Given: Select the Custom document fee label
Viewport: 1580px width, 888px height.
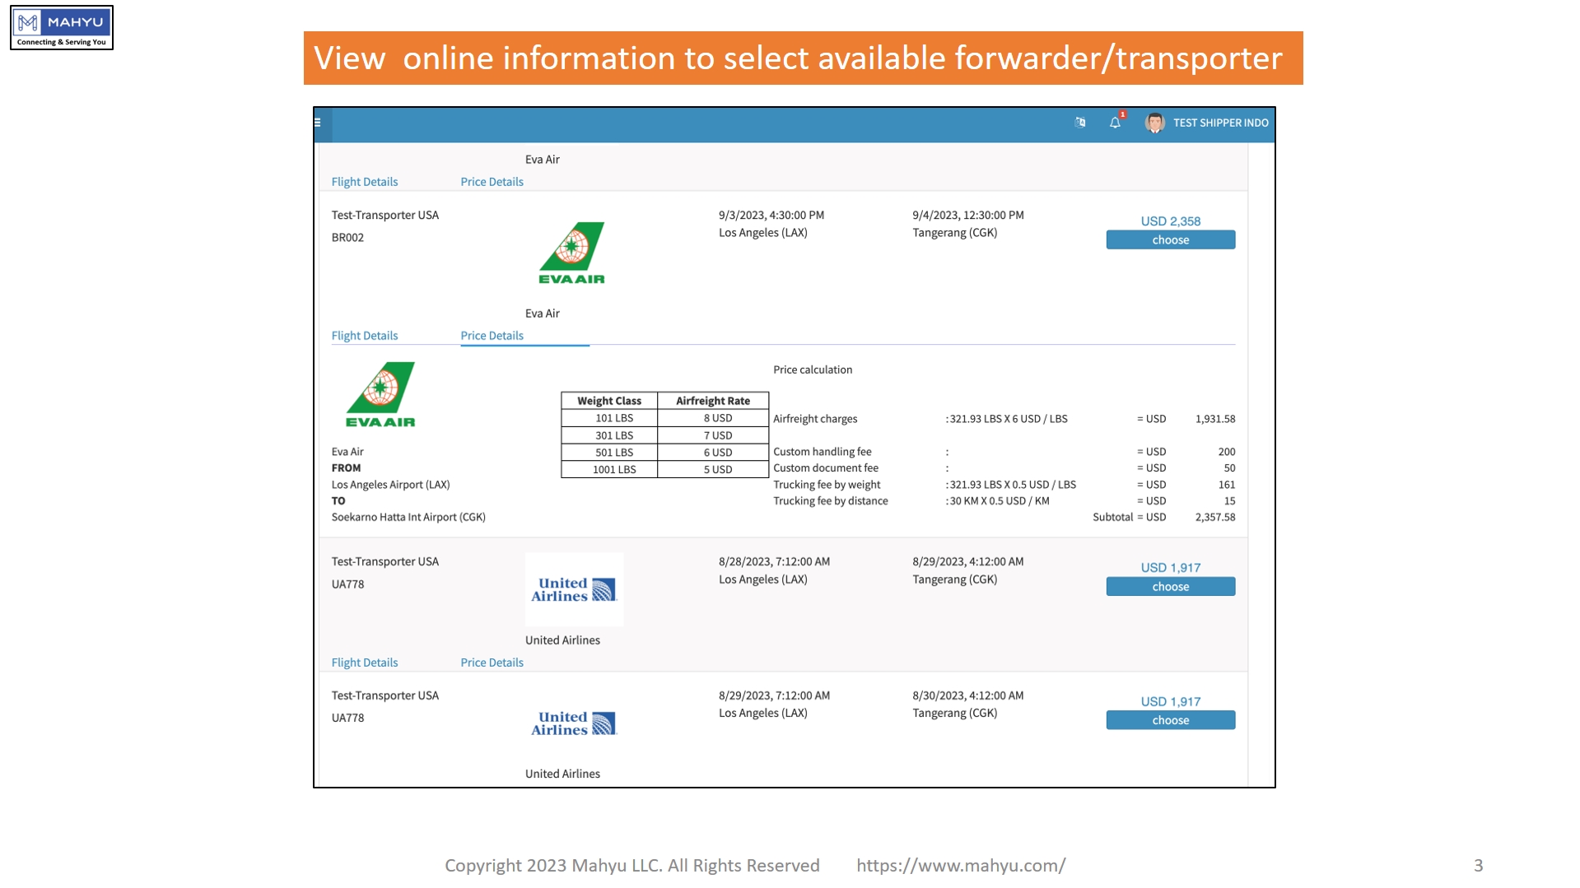Looking at the screenshot, I should click(x=826, y=468).
